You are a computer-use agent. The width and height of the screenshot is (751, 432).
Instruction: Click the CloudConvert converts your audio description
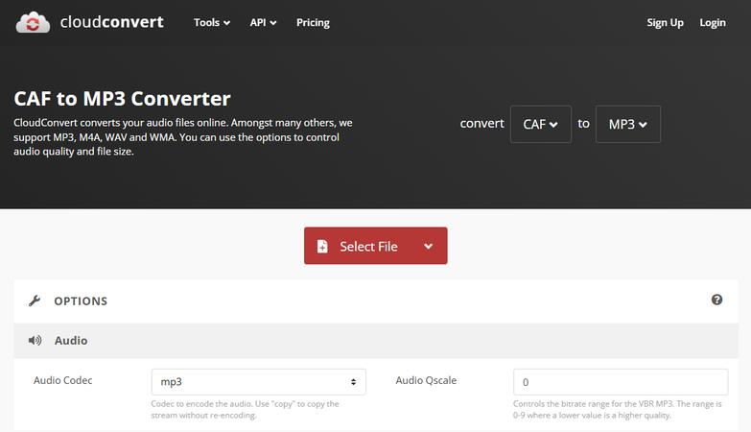[x=183, y=137]
